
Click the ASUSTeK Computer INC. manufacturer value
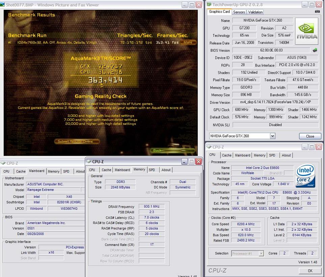55,184
